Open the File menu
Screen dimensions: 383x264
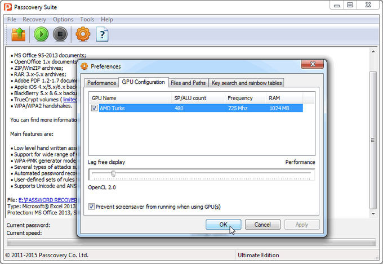[x=11, y=19]
